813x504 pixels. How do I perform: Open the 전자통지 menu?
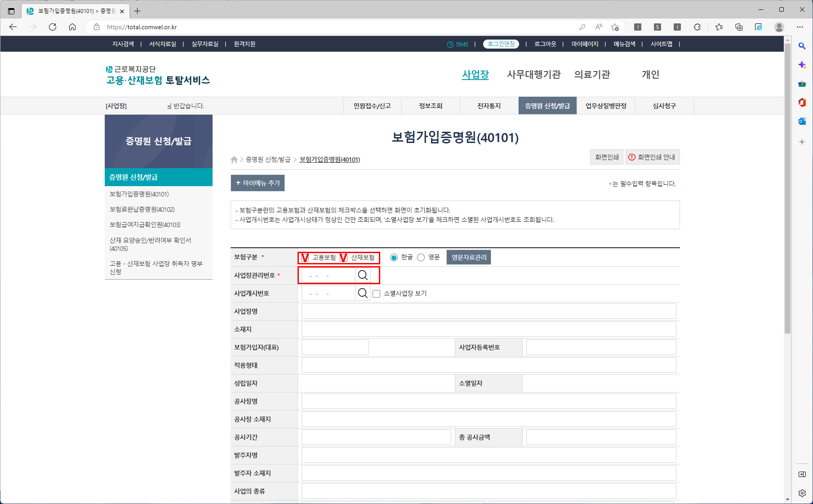pyautogui.click(x=489, y=106)
